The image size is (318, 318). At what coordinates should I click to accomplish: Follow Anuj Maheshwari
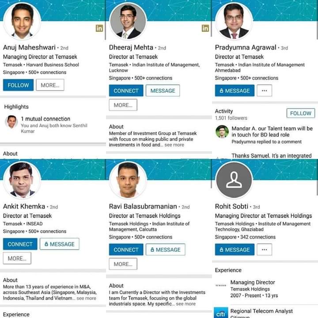(19, 85)
